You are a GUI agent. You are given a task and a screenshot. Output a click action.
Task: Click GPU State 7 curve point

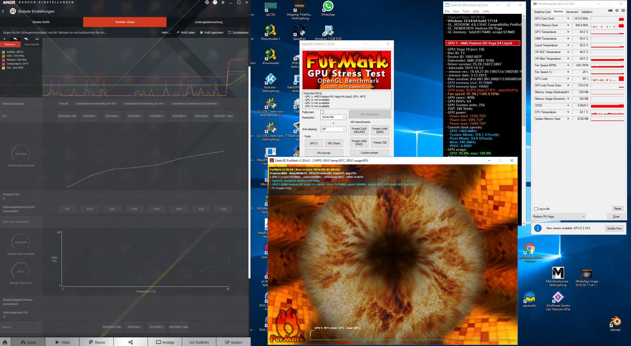click(223, 151)
